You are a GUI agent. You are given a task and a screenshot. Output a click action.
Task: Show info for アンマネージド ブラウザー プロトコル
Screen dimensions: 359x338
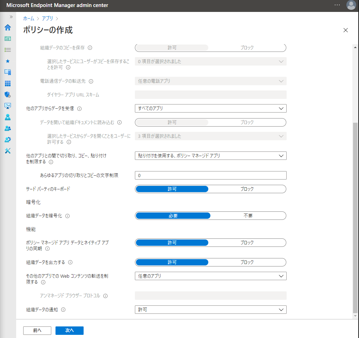click(105, 296)
